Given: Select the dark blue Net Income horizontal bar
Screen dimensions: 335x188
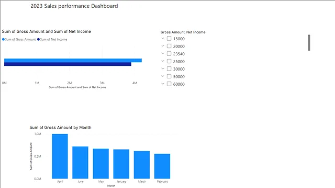Looking at the screenshot, I should point(68,64).
